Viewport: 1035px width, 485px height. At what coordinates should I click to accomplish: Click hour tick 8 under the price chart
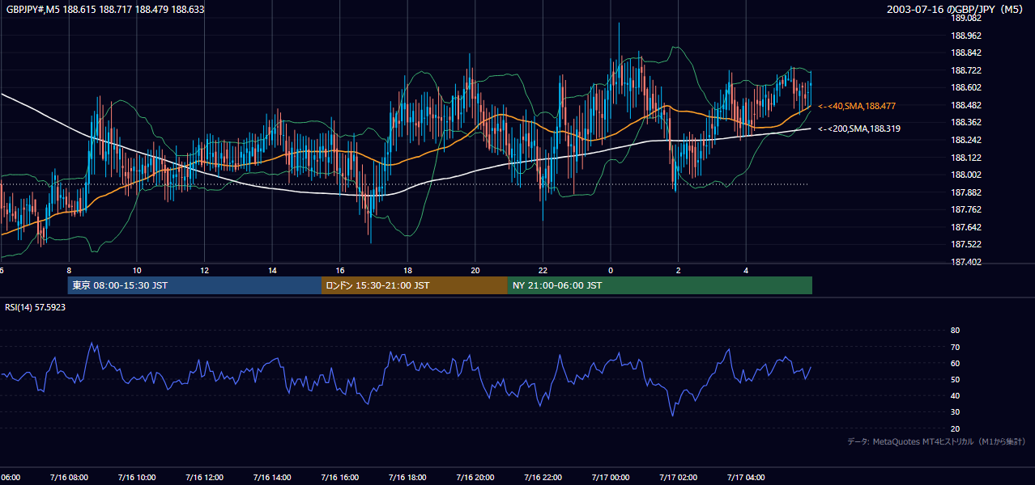(69, 271)
